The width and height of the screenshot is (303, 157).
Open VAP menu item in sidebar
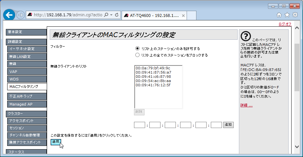(27, 72)
